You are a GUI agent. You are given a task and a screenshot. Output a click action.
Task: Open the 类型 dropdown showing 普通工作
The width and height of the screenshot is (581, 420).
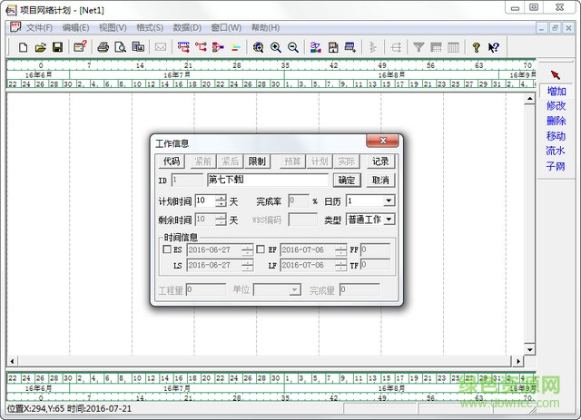pyautogui.click(x=389, y=220)
